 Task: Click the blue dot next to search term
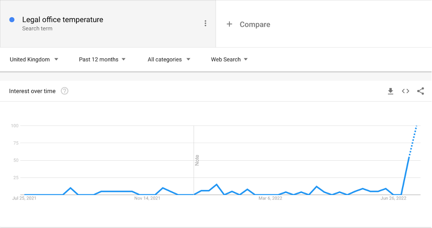pos(12,20)
